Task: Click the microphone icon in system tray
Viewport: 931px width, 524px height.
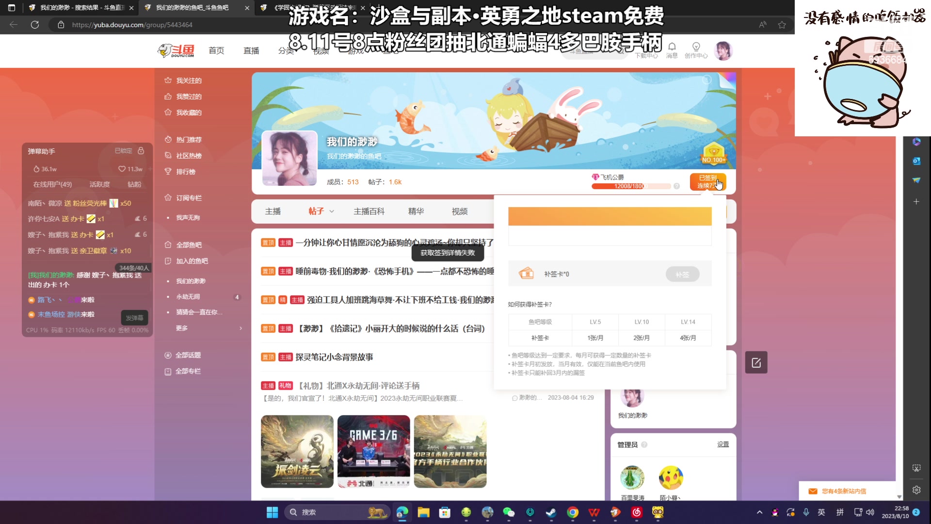Action: [806, 512]
